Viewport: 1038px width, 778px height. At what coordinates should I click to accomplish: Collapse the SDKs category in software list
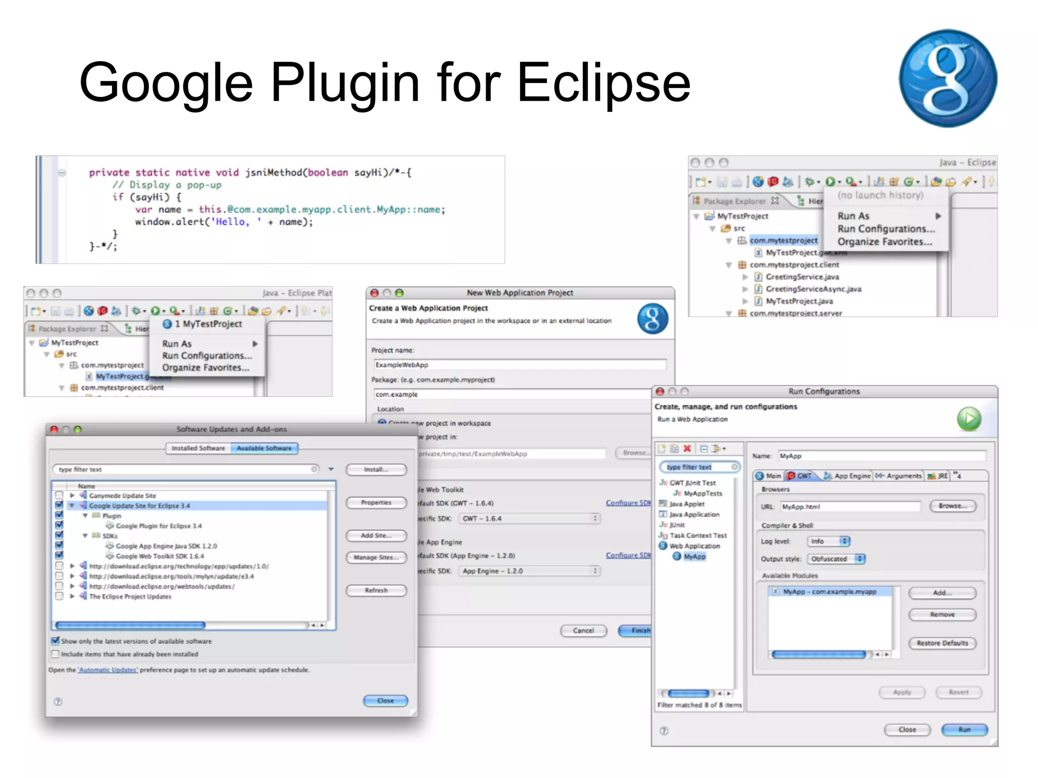pyautogui.click(x=85, y=535)
